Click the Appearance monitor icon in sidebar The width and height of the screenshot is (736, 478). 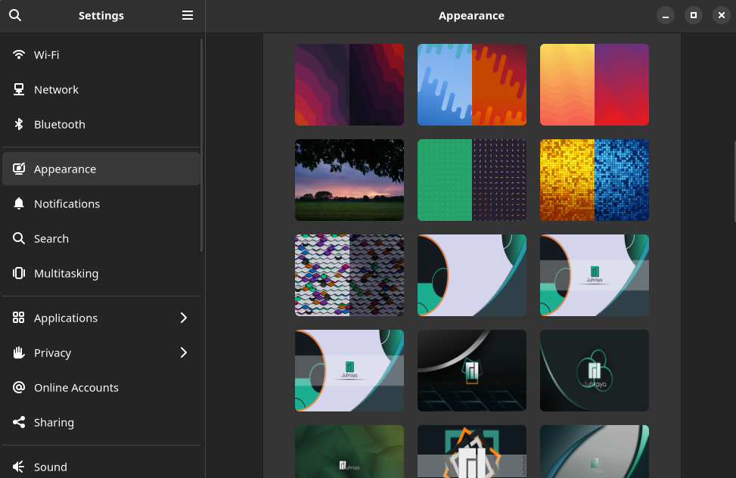(19, 169)
